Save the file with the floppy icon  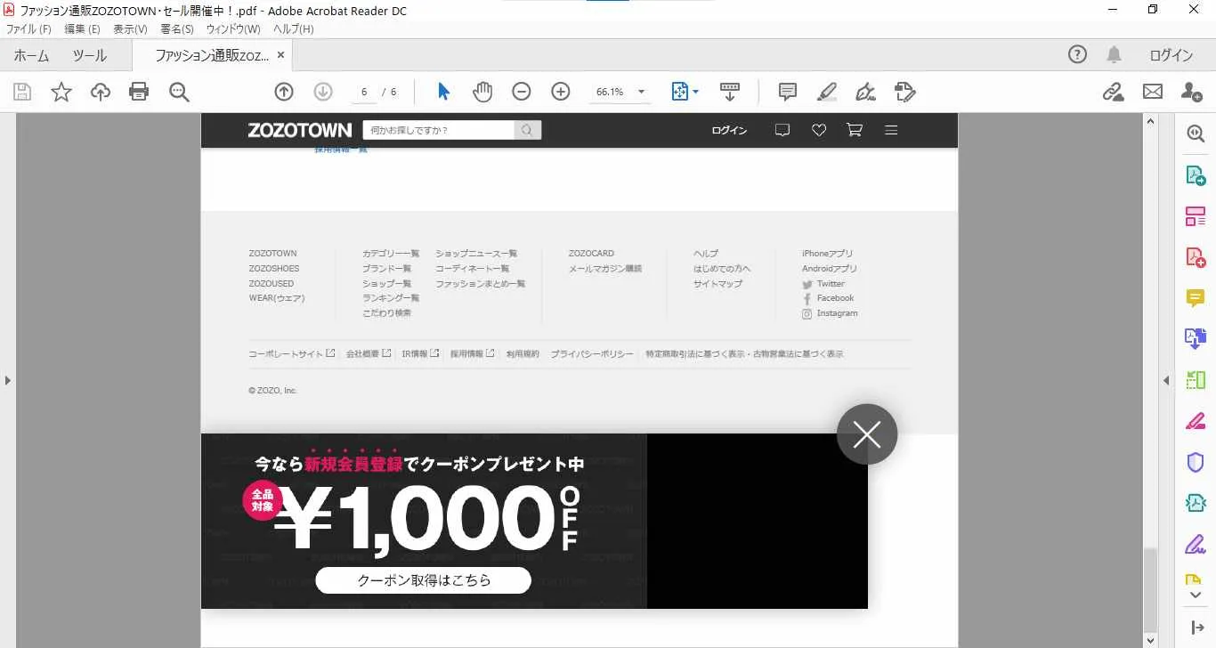click(22, 92)
